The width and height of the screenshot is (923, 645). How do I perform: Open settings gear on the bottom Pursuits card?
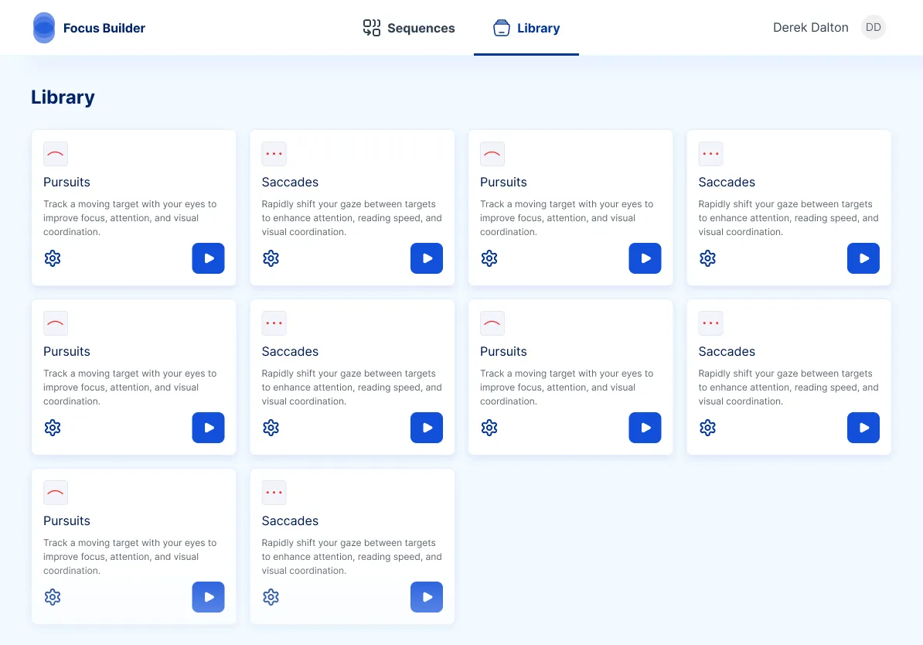(x=52, y=596)
